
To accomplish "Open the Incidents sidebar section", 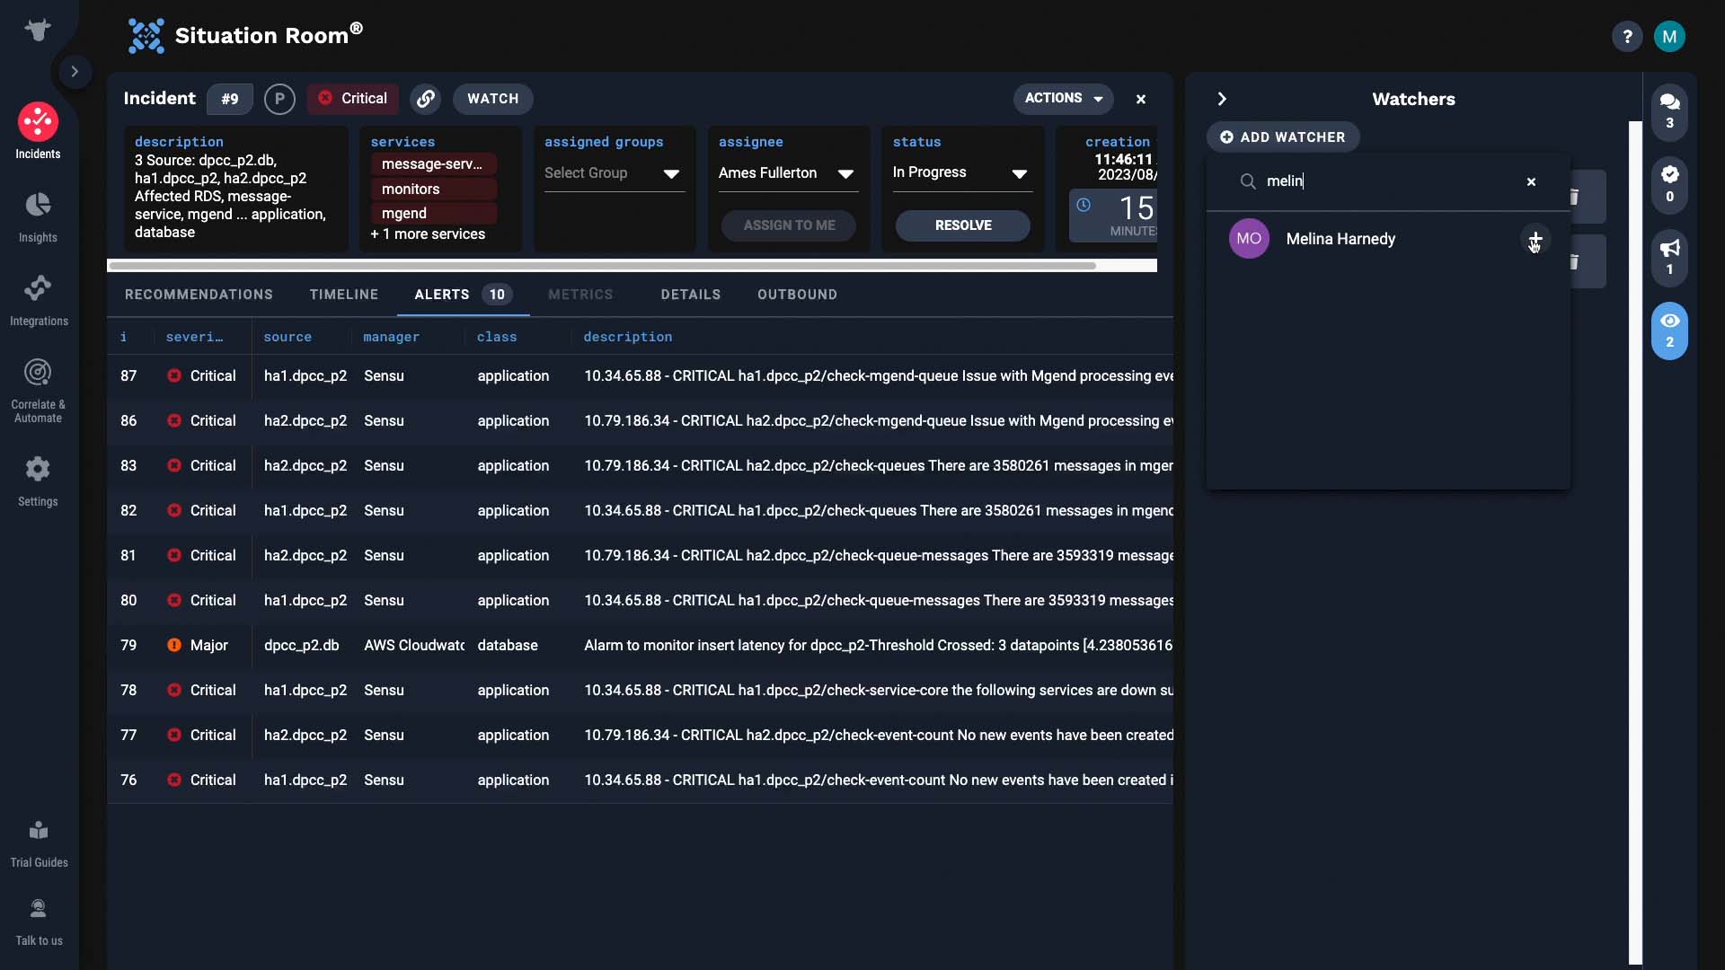I will coord(38,131).
